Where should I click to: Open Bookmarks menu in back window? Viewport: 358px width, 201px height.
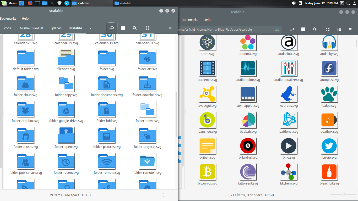(x=190, y=20)
